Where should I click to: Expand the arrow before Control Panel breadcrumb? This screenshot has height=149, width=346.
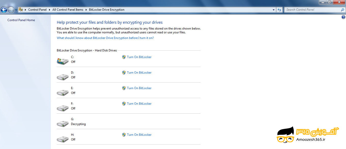click(x=26, y=10)
